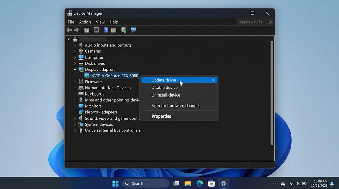Viewport: 339px width, 189px height.
Task: Click the Audio inputs and outputs speaker icon
Action: pos(81,45)
